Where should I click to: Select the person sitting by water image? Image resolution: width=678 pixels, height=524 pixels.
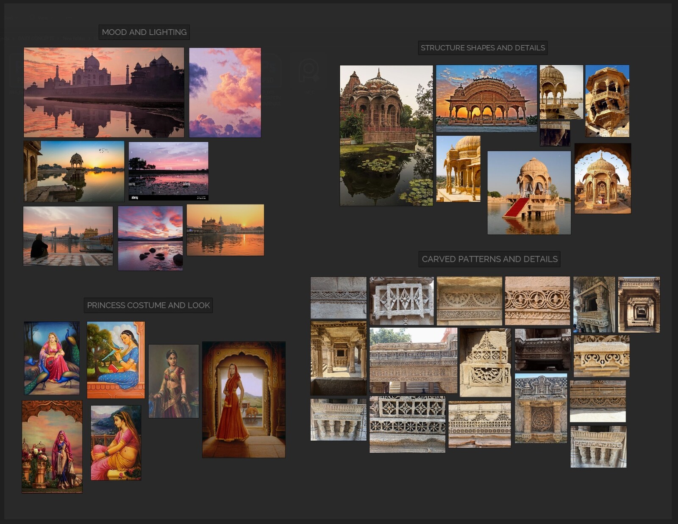coord(68,236)
